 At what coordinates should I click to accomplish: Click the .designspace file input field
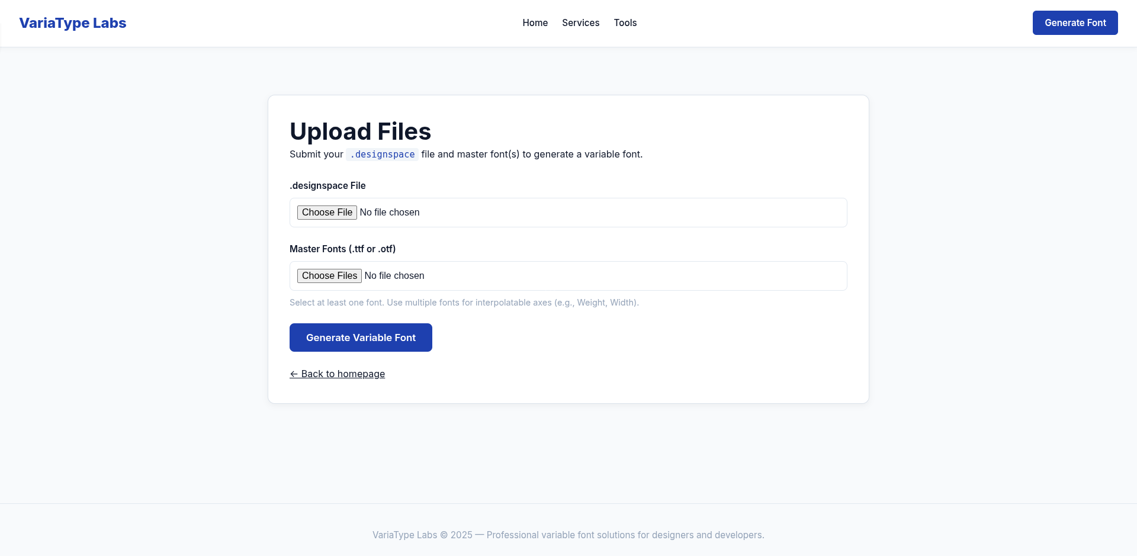pyautogui.click(x=568, y=213)
